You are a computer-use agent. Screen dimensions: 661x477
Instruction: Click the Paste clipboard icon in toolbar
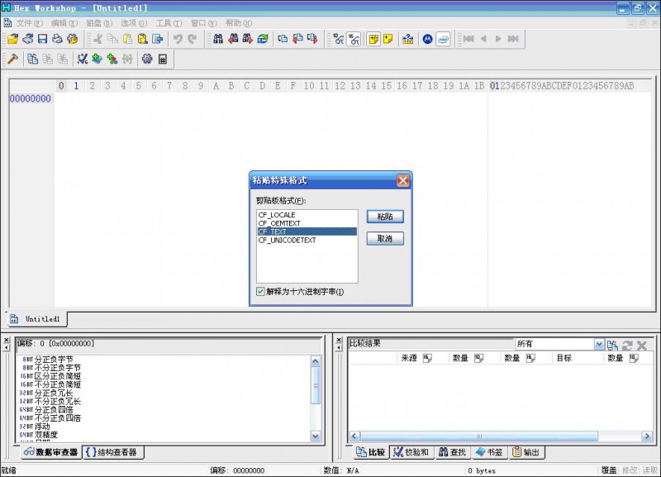click(127, 39)
